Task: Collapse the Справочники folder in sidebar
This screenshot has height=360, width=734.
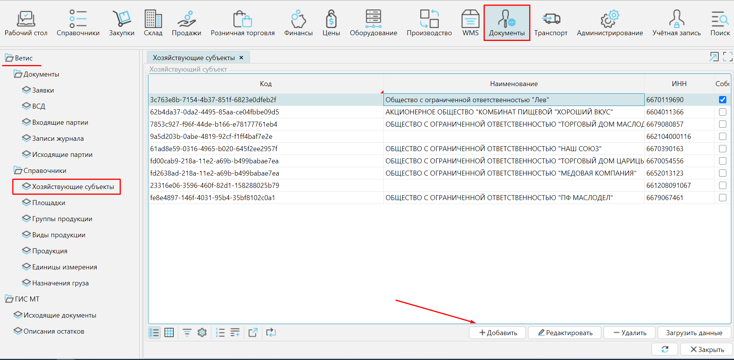Action: pyautogui.click(x=18, y=171)
